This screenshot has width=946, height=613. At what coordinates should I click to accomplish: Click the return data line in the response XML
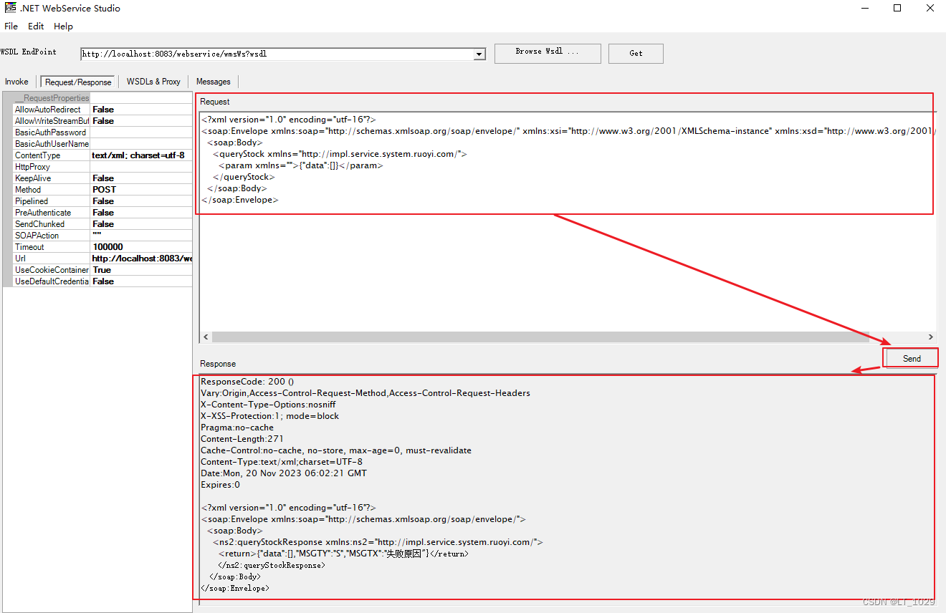click(343, 554)
